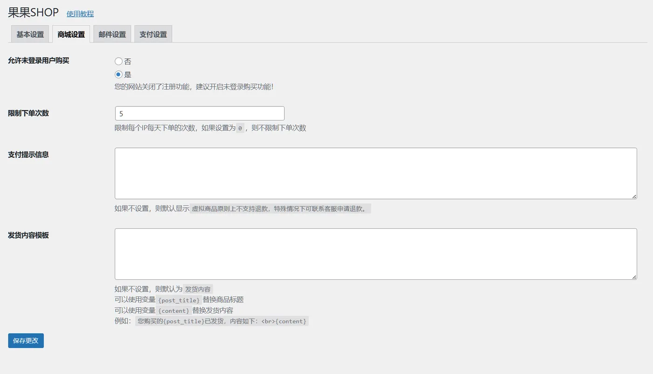Open the 邮件设置 tab
This screenshot has width=653, height=374.
[112, 34]
